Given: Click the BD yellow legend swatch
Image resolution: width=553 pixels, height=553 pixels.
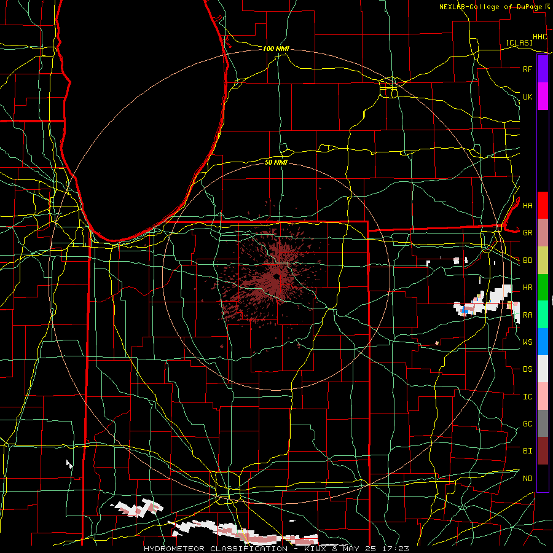Looking at the screenshot, I should pyautogui.click(x=543, y=261).
